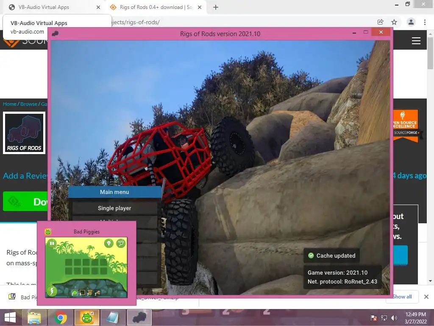Minimize the Rigs of Rods window
This screenshot has height=326, width=434.
(x=354, y=33)
